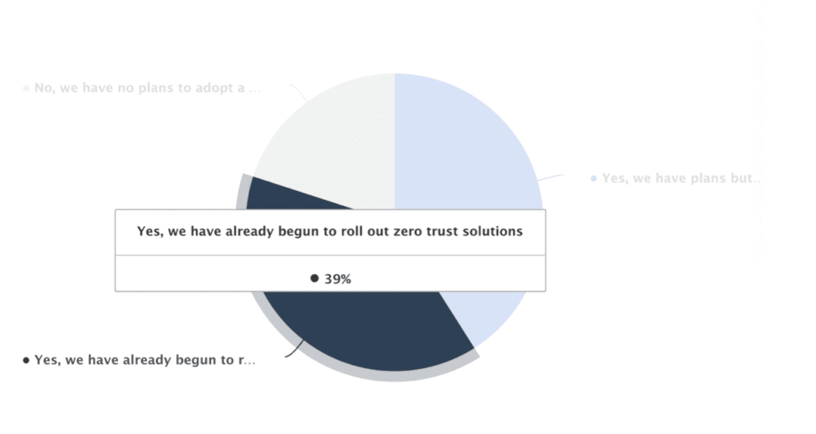The image size is (816, 434).
Task: Click the blue dot beside "Yes, we have plans but"
Action: point(594,178)
